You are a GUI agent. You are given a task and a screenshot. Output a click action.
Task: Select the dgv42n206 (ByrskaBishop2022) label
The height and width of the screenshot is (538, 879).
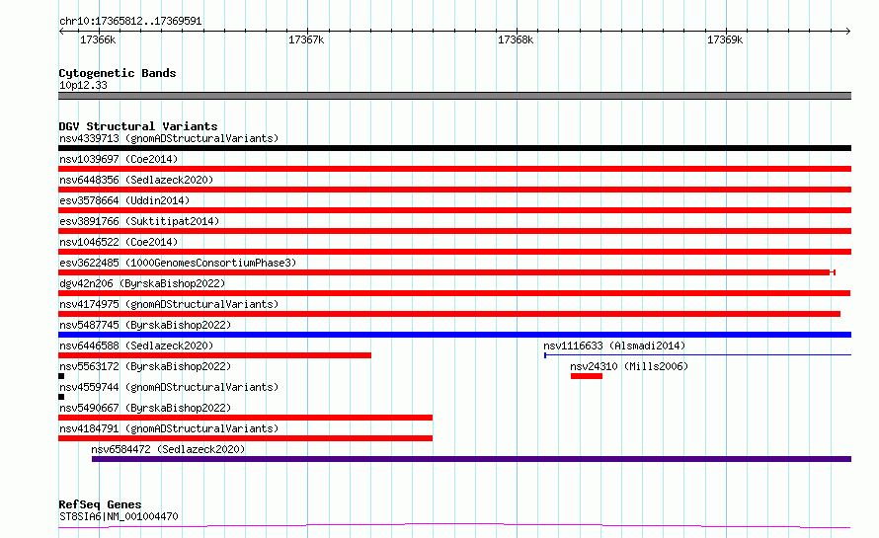[142, 283]
